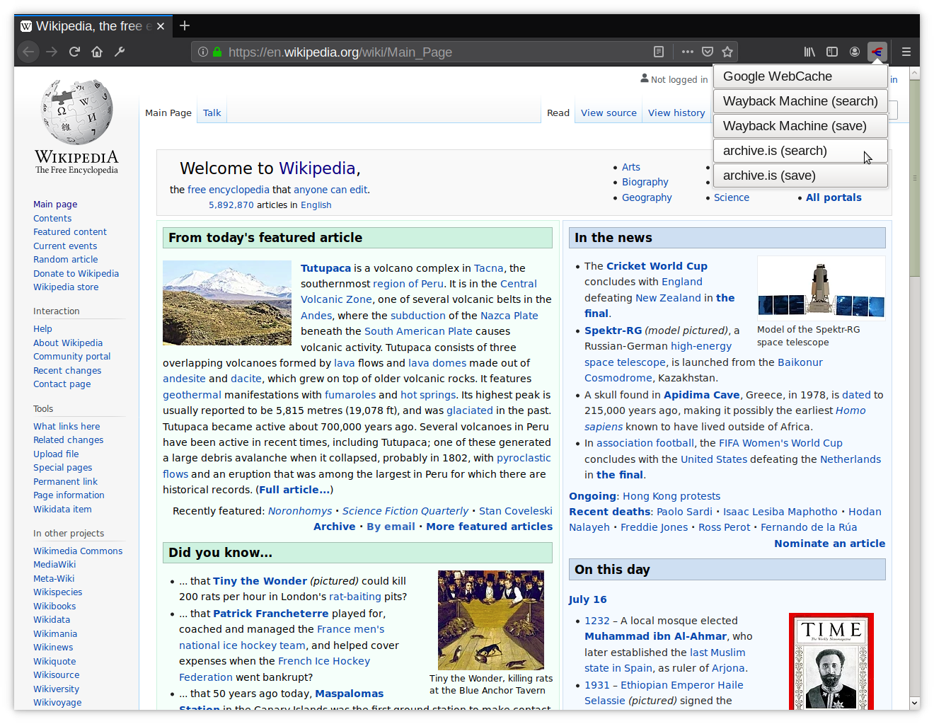The image size is (934, 724).
Task: Open the Wikidata item link
Action: [62, 509]
